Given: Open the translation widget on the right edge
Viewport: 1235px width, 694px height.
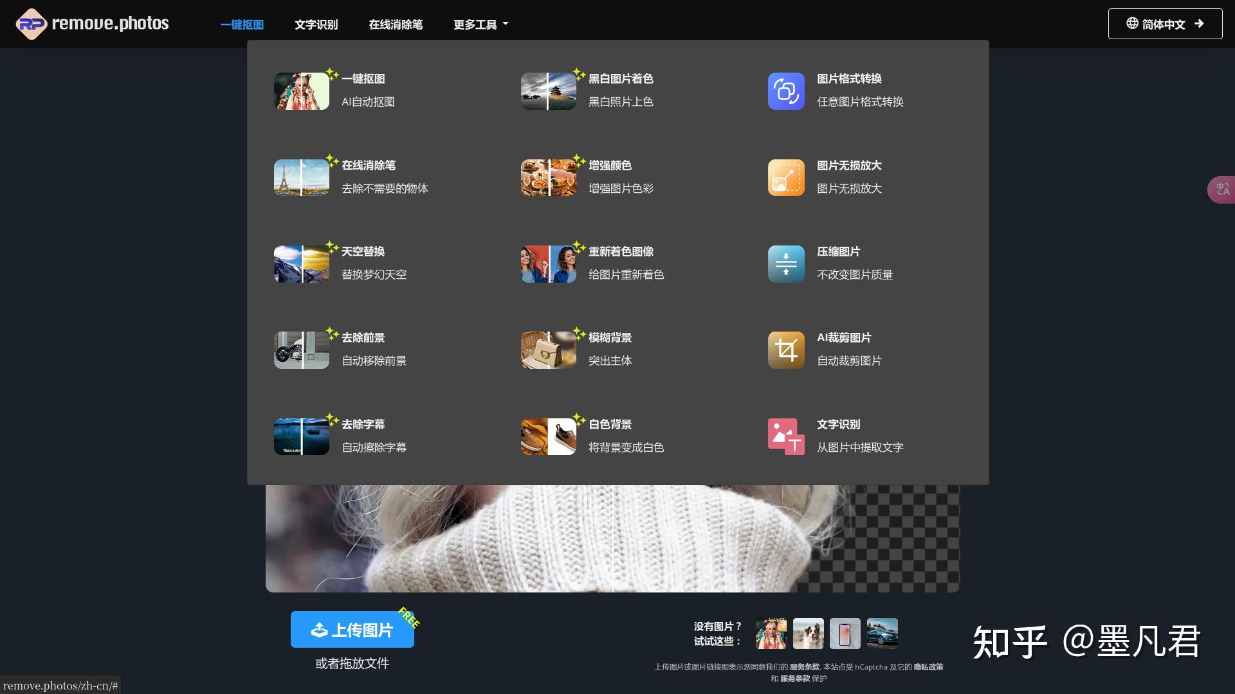Looking at the screenshot, I should [x=1223, y=189].
